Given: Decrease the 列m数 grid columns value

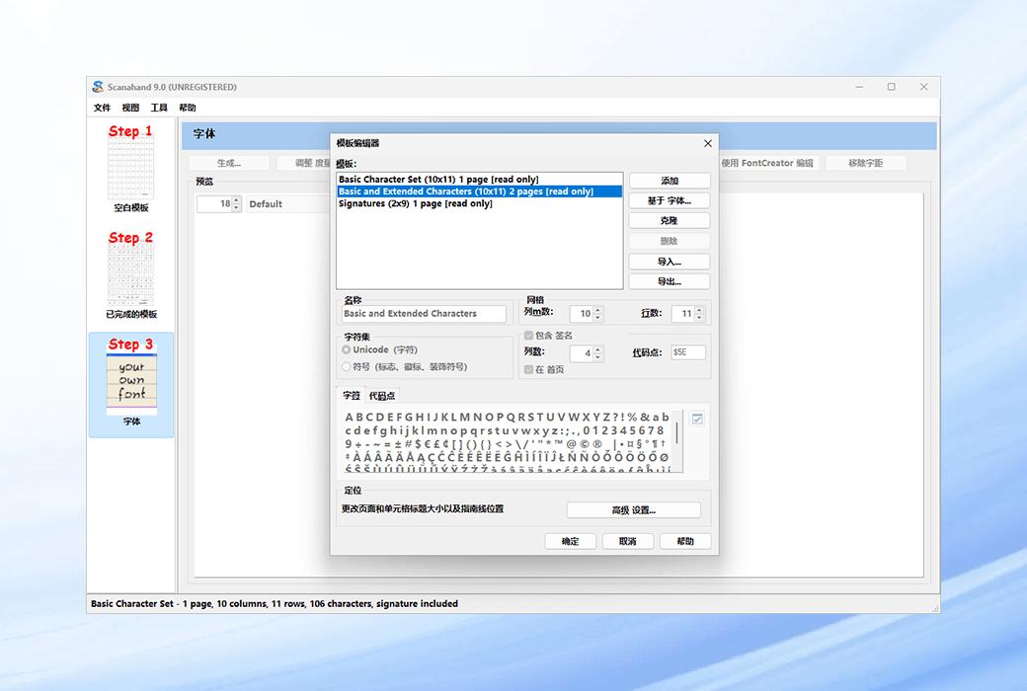Looking at the screenshot, I should click(x=598, y=318).
